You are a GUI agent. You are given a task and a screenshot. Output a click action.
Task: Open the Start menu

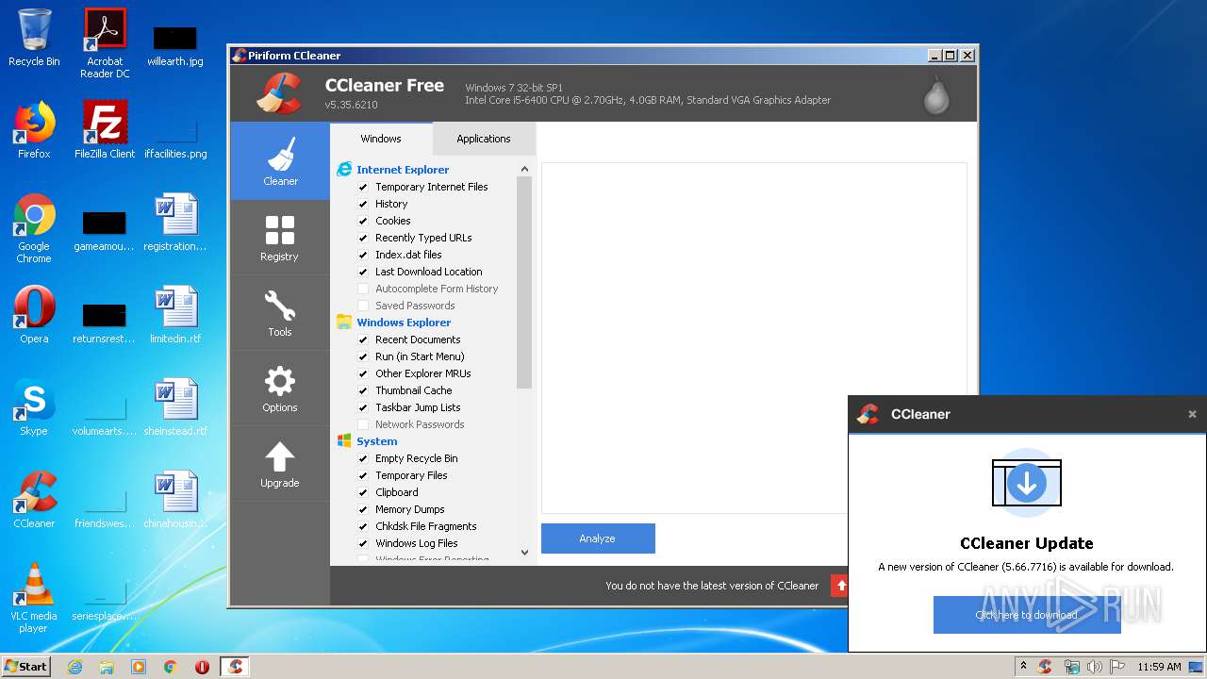point(26,667)
